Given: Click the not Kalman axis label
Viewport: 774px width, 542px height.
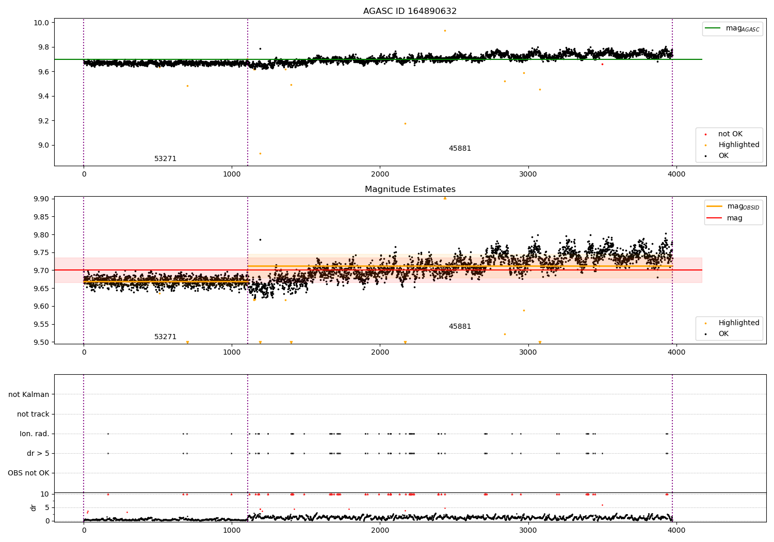Looking at the screenshot, I should [29, 394].
